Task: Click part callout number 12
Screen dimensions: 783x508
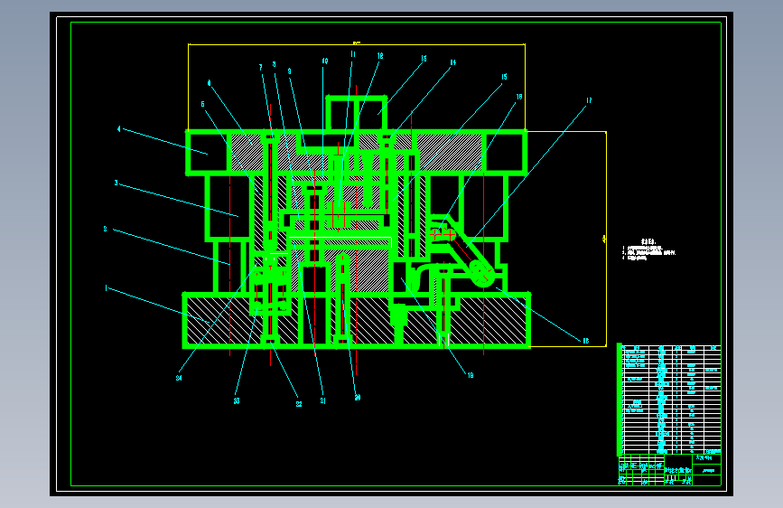Action: pos(380,56)
